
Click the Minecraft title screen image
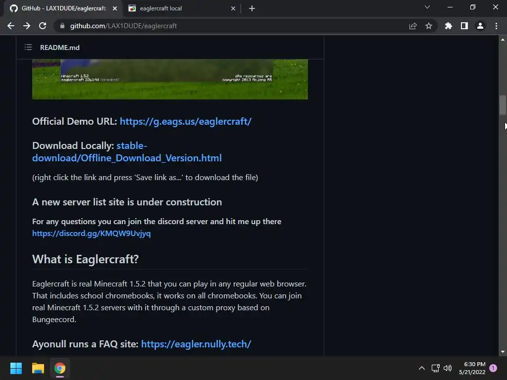click(170, 79)
